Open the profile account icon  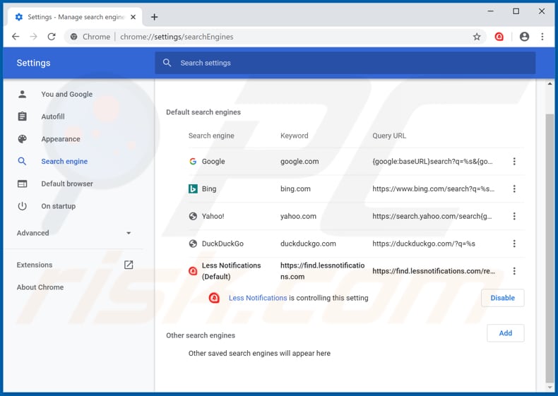click(524, 37)
